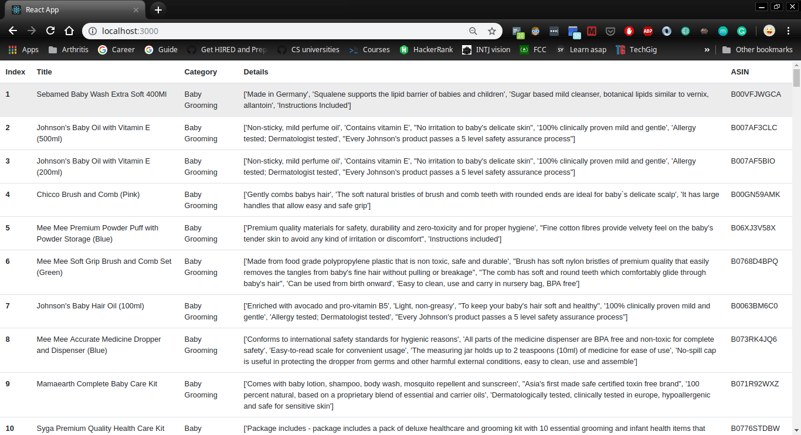
Task: Save page to Pocket extension
Action: (610, 31)
